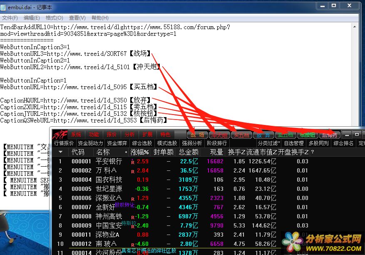Sort by the 换手Z column header
The width and height of the screenshot is (365, 255).
point(236,152)
